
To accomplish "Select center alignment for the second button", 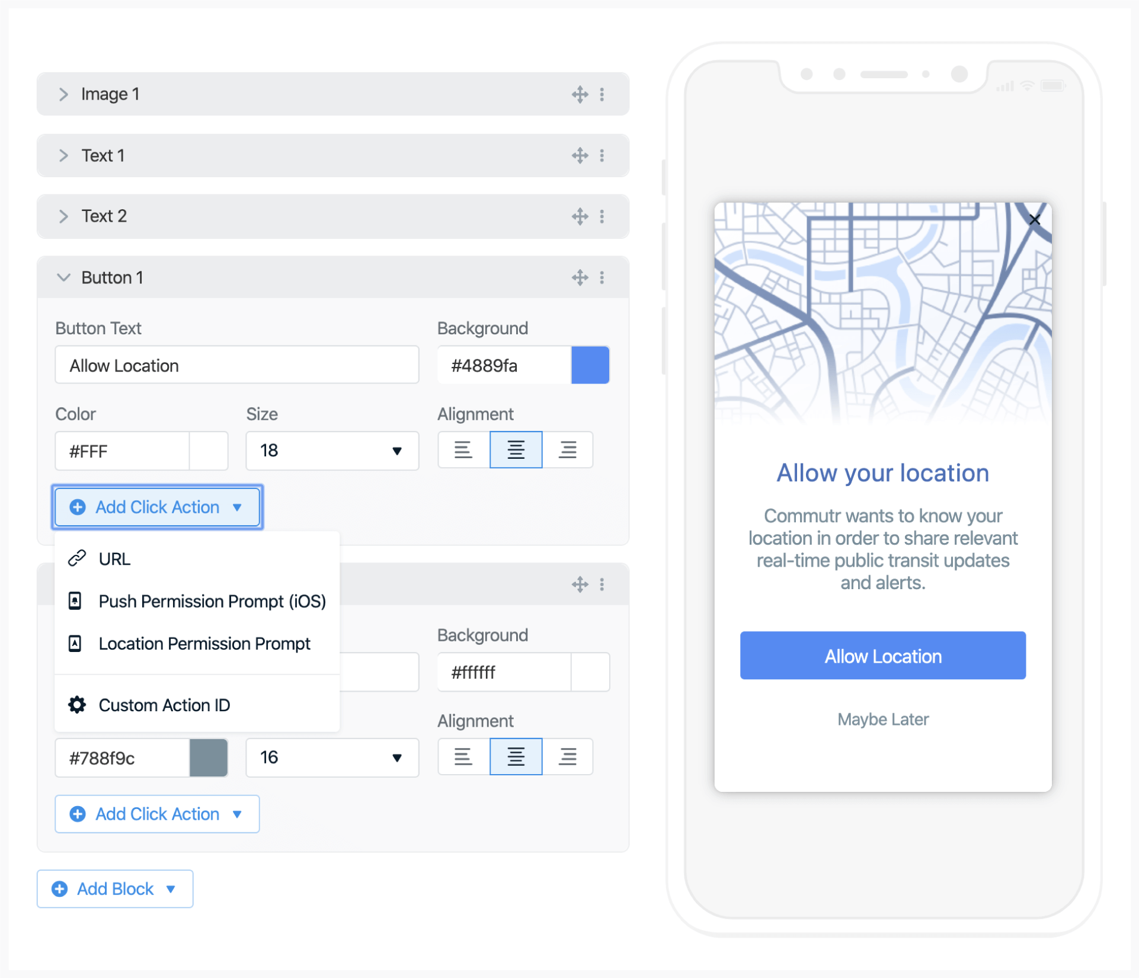I will pos(516,757).
